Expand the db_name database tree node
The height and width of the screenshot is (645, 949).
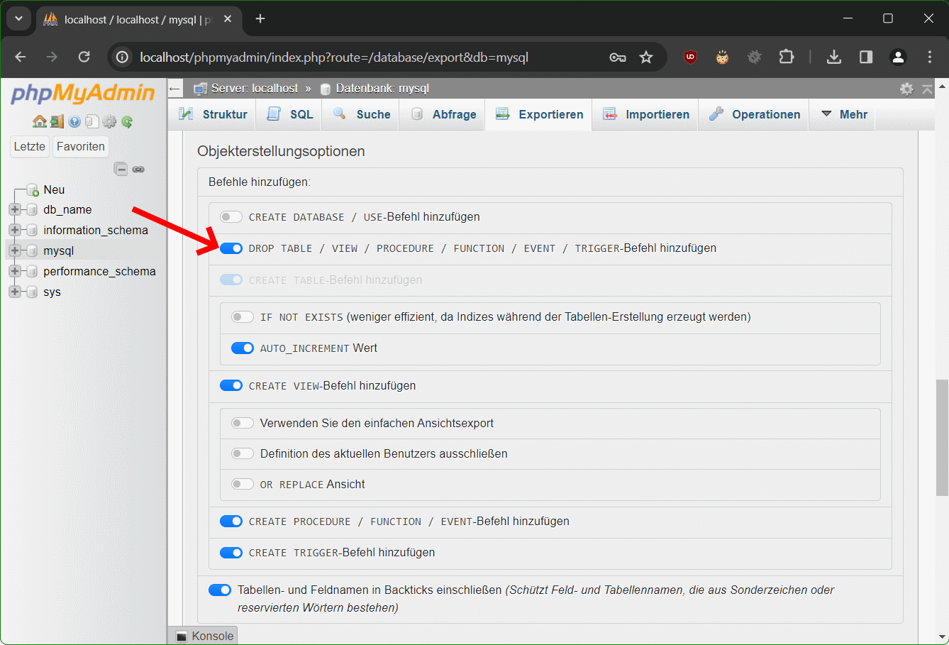(x=14, y=210)
